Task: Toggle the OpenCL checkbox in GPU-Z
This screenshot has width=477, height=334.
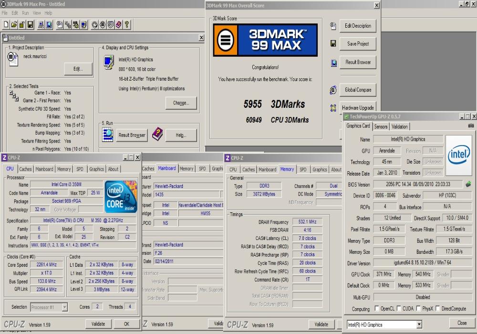Action: pos(377,308)
